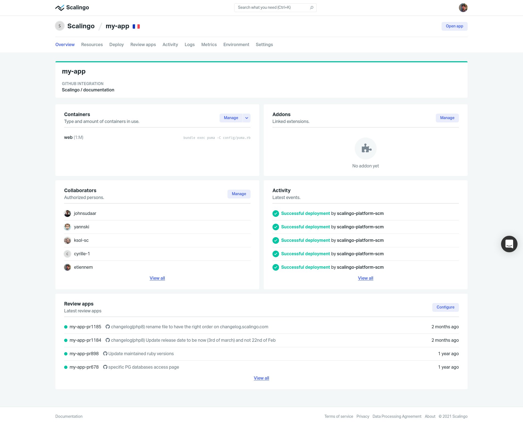This screenshot has height=426, width=523.
Task: Click the Scalingo organization S avatar
Action: 60,26
